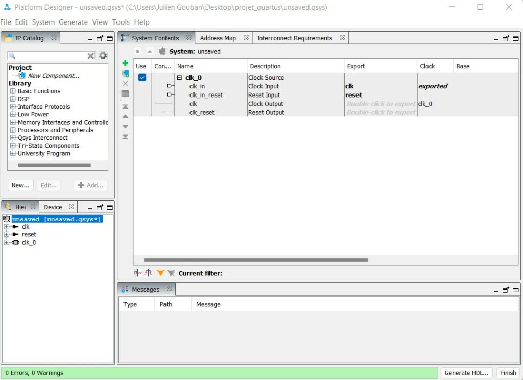Viewport: 523px width, 380px height.
Task: Click the Generate HDL... button
Action: pos(467,373)
